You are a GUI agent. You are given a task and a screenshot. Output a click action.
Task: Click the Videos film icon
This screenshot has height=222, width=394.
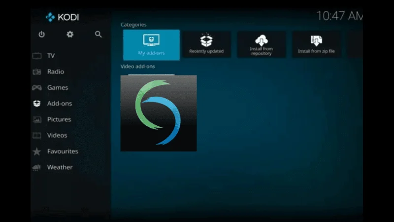37,135
